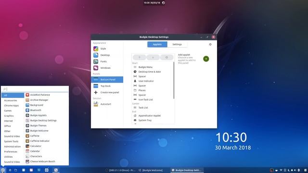Select Places applet row

[x=153, y=90]
